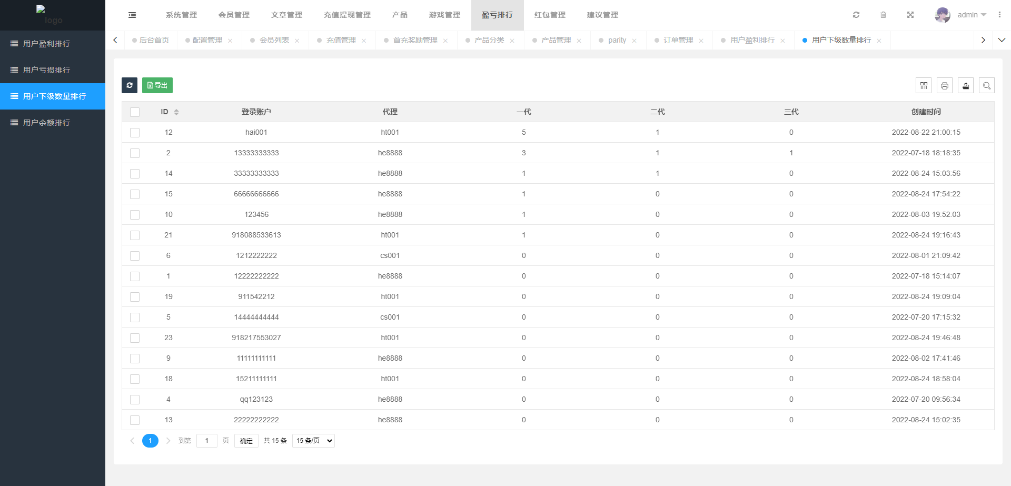This screenshot has width=1011, height=486.
Task: Click the print icon above the table
Action: click(x=945, y=85)
